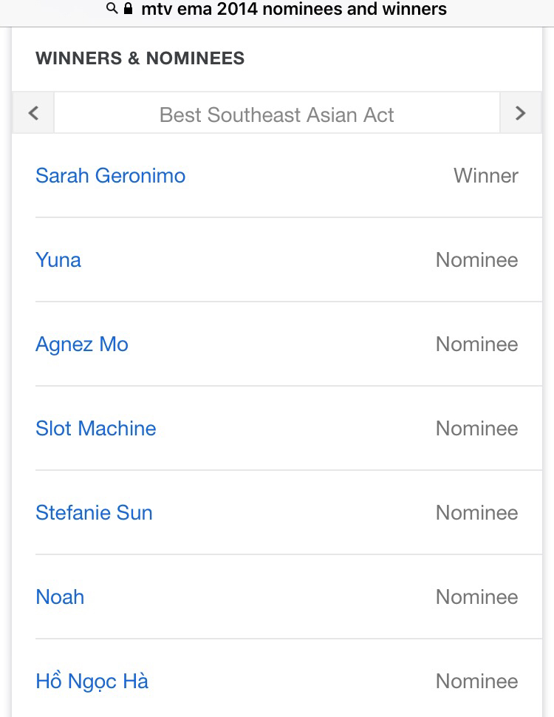Screen dimensions: 554x717
Task: Visit the Agnez Mo link
Action: [82, 344]
